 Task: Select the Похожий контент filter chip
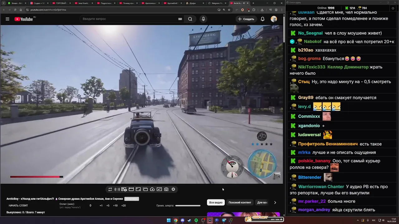(x=240, y=203)
